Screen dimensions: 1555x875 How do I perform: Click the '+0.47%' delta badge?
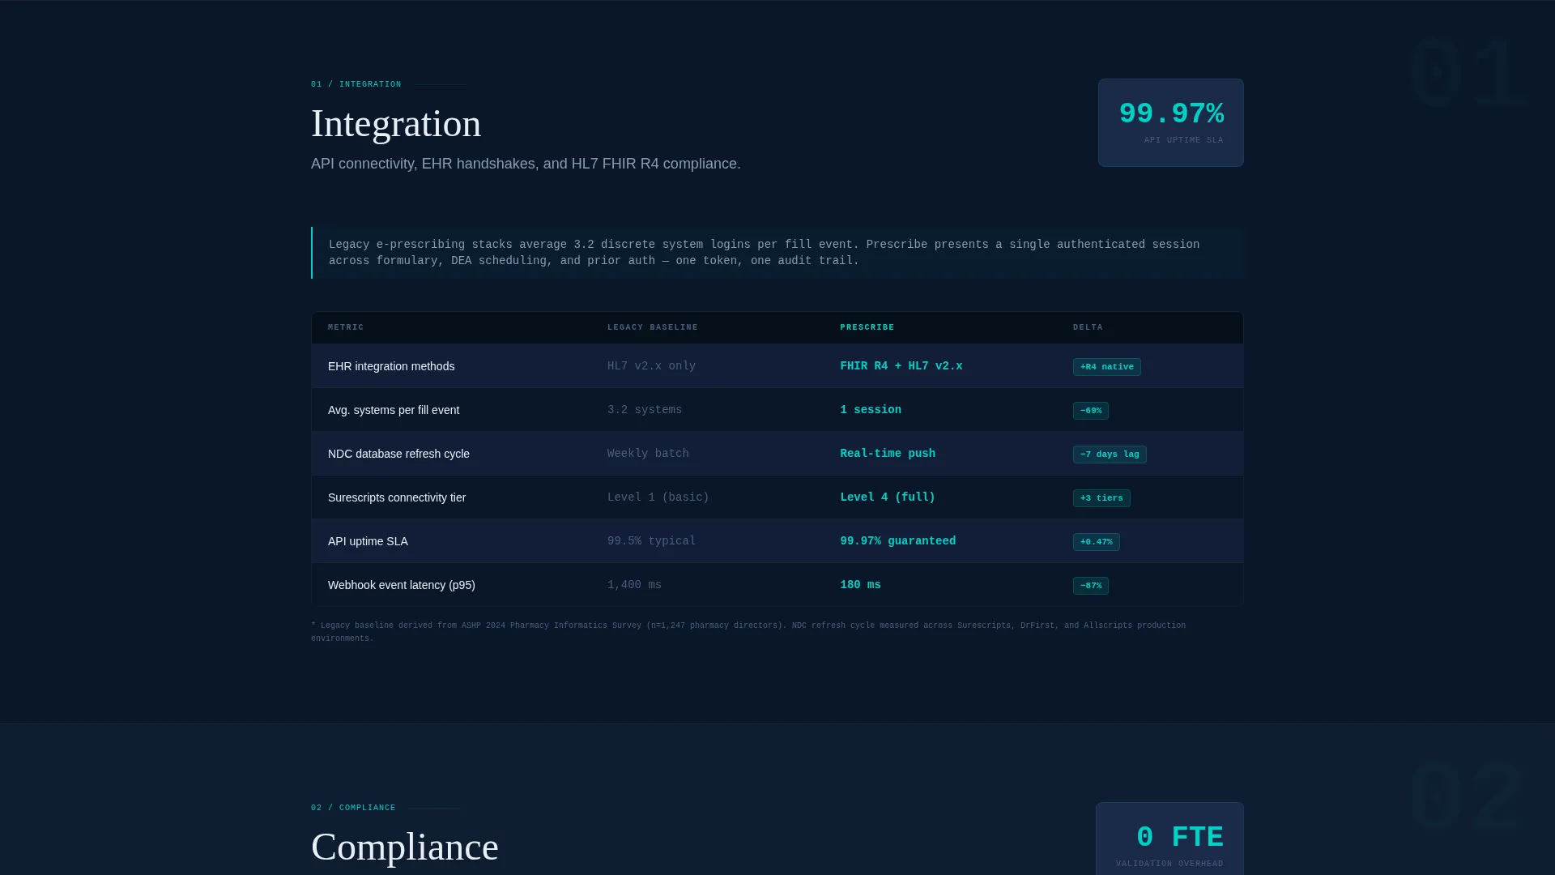(x=1097, y=542)
